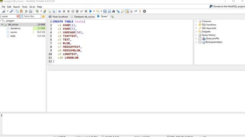Select the socios table in the tree
This screenshot has width=245, height=137.
tap(14, 32)
